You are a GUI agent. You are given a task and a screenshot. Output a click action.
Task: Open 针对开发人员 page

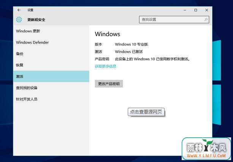(51, 99)
